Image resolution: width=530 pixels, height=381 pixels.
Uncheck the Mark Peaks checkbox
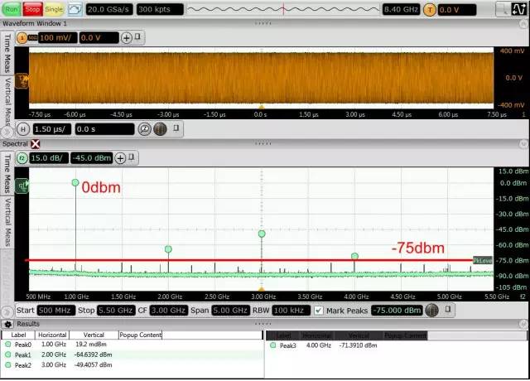click(x=319, y=311)
